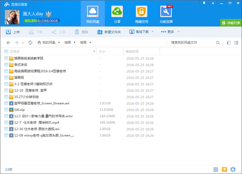Open the 文件名 column sort dropdown
Screen dimensions: 242x174
94,51
